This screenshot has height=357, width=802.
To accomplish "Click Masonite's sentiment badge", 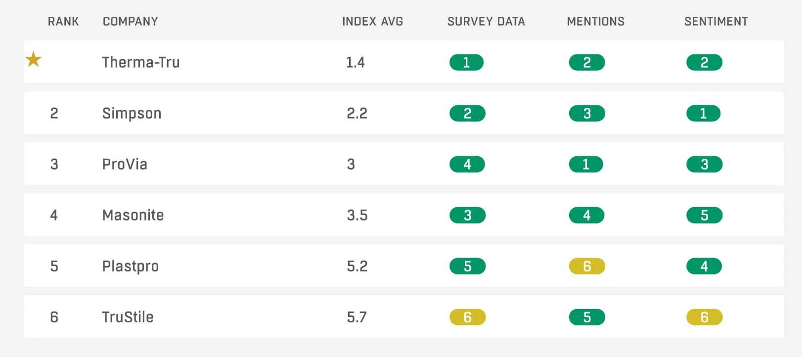I will (704, 215).
